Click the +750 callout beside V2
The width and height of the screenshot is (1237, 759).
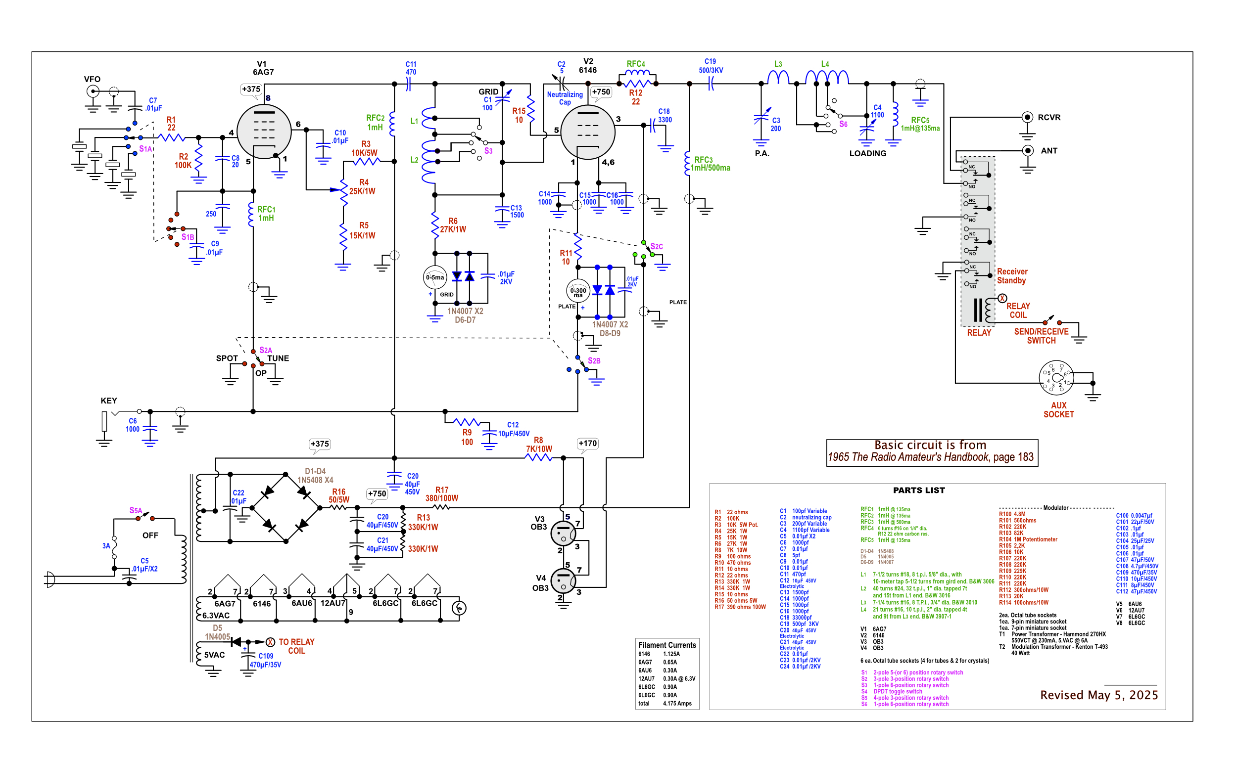pyautogui.click(x=601, y=92)
